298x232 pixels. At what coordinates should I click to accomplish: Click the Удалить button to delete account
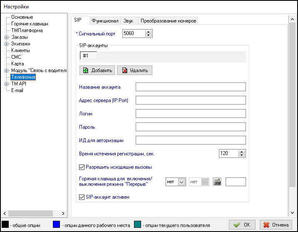click(x=134, y=70)
